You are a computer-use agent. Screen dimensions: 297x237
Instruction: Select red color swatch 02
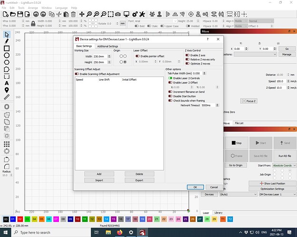[x=20, y=219]
